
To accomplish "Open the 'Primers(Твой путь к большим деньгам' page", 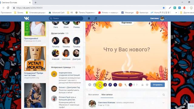I will pos(67,98).
